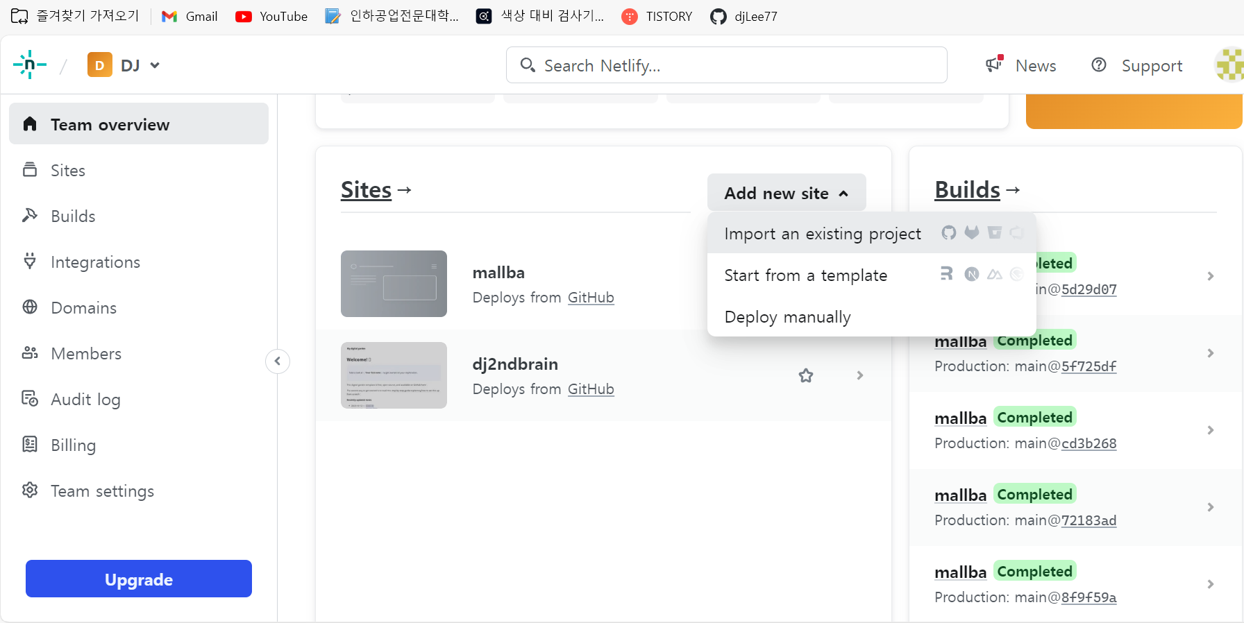Expand build 5d29d07 row chevron

1211,276
